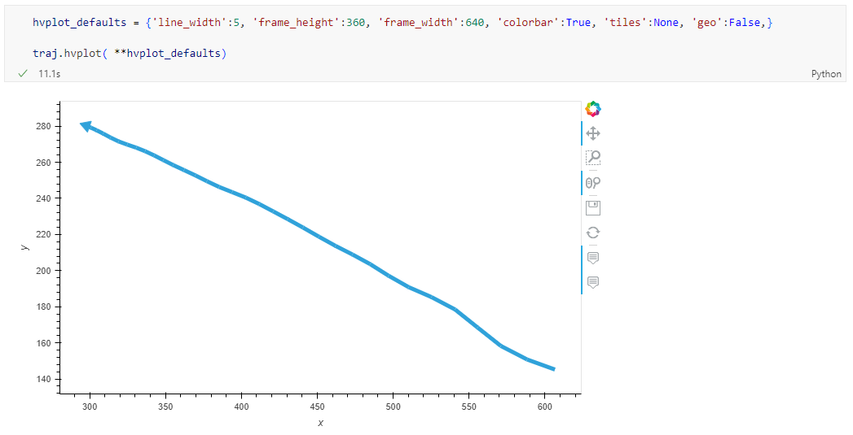Click the arrowhead at the trajectory end

click(x=86, y=125)
